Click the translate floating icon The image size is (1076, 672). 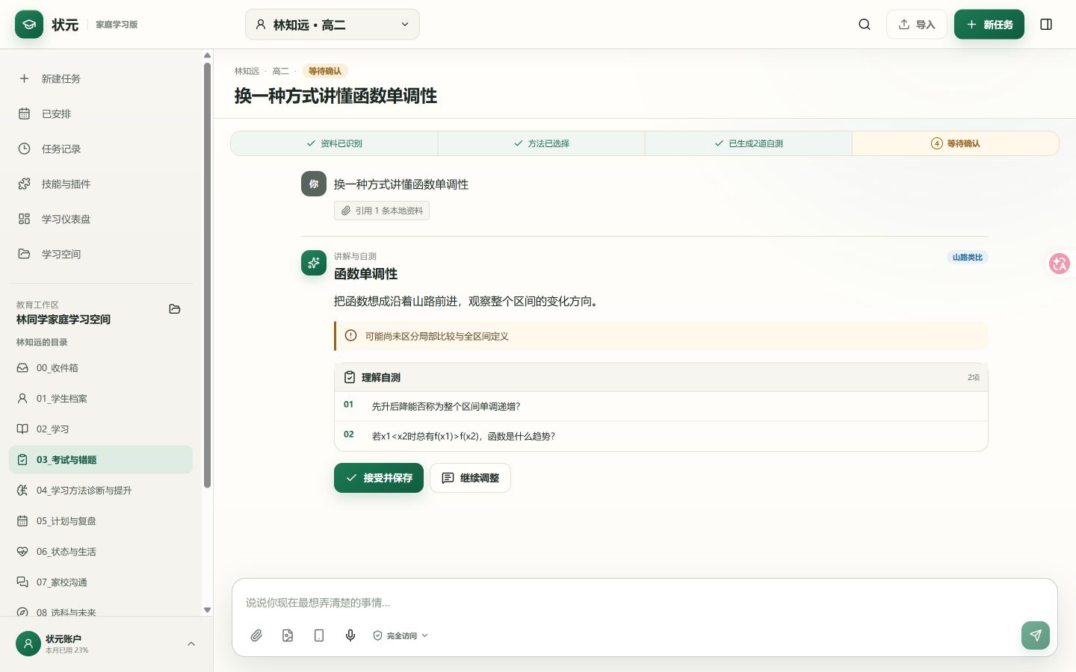click(x=1060, y=264)
